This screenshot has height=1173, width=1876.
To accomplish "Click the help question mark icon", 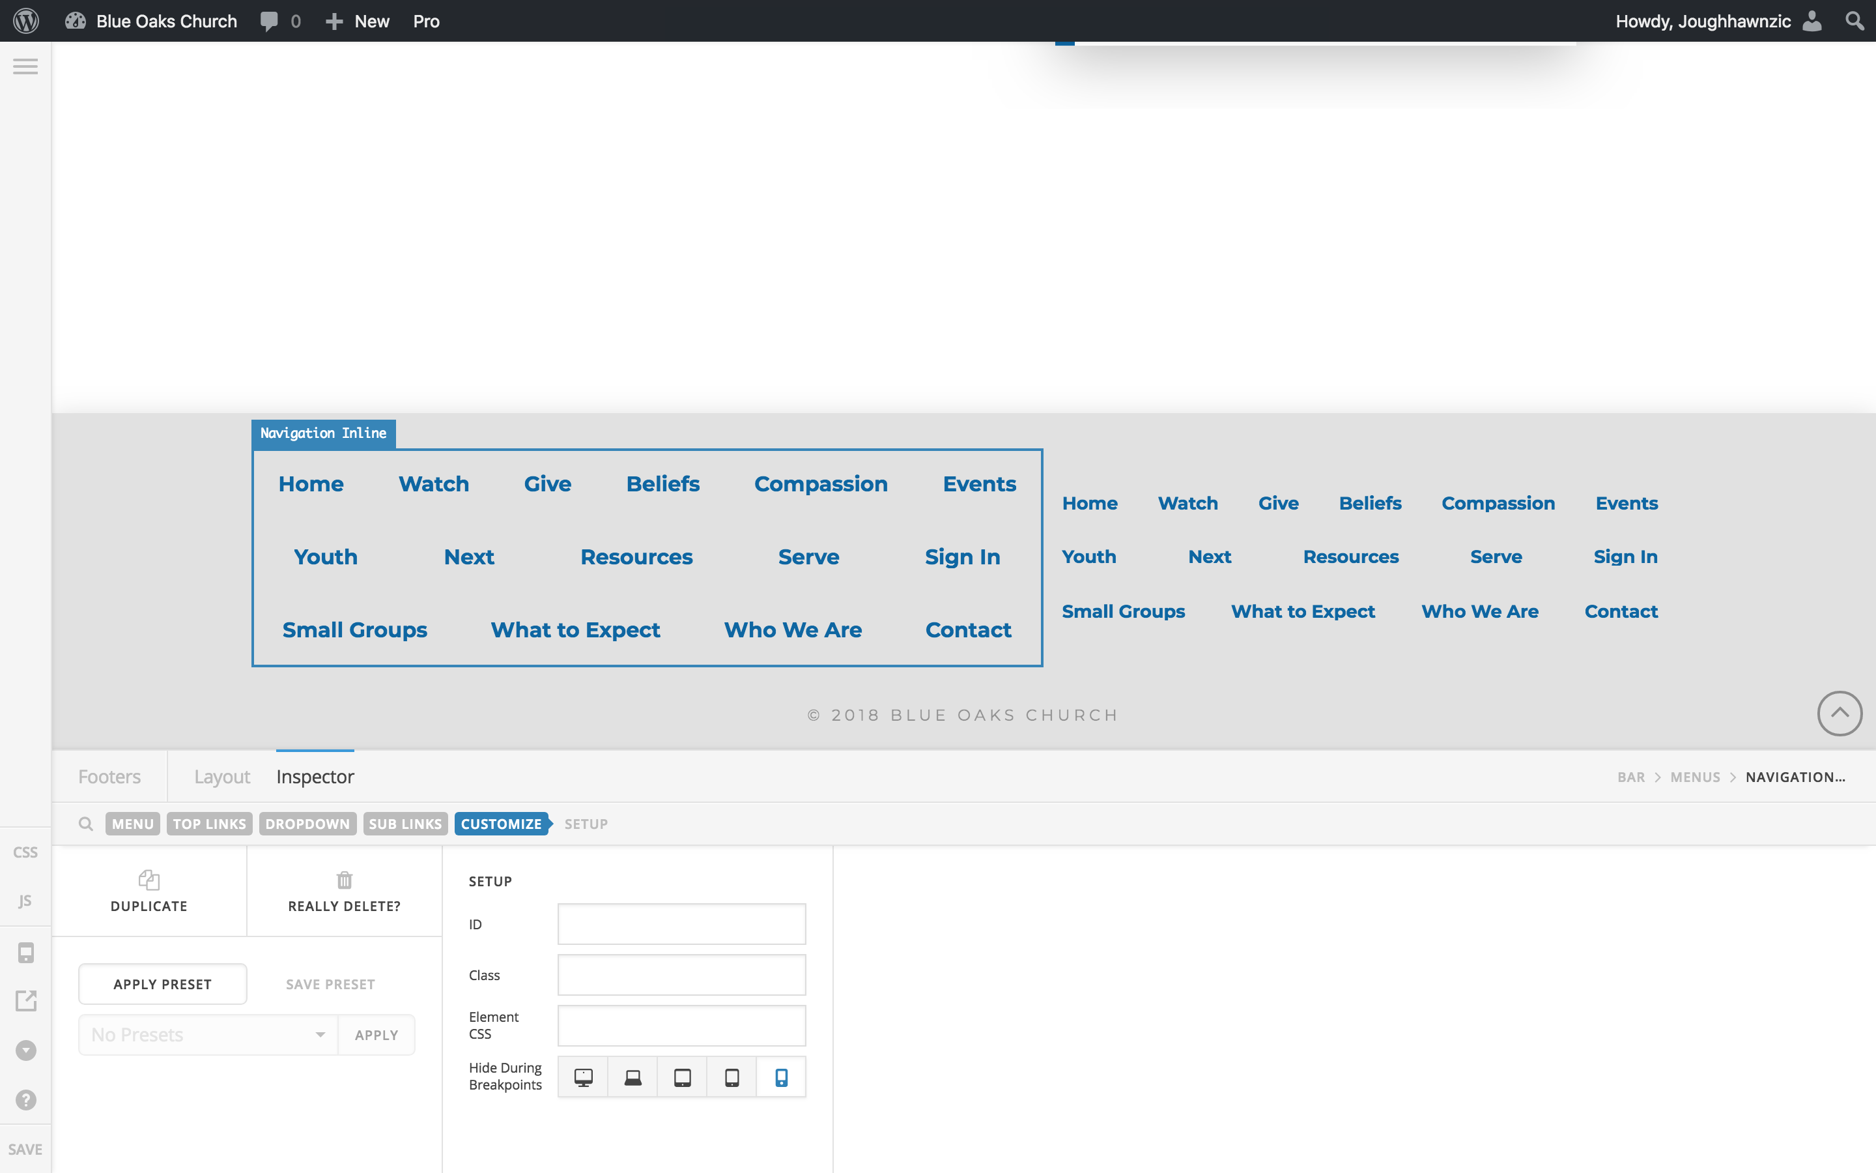I will pyautogui.click(x=25, y=1099).
